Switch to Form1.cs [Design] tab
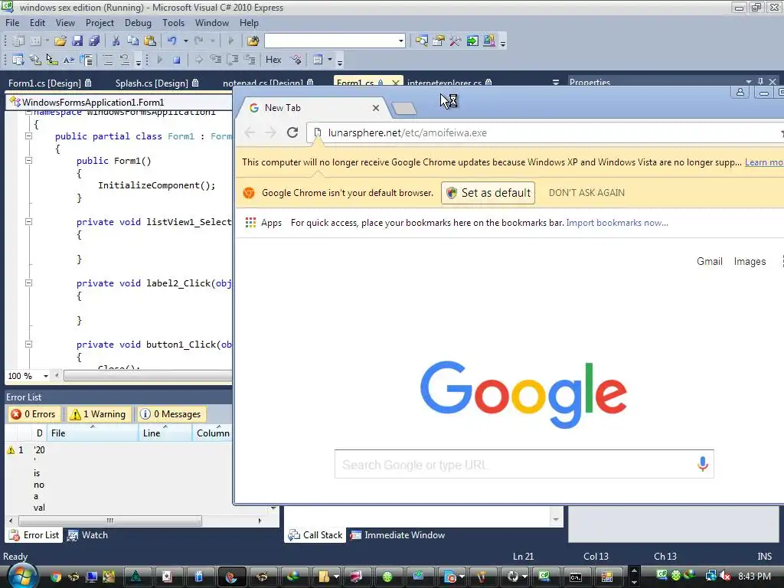Image resolution: width=784 pixels, height=588 pixels. (x=50, y=83)
